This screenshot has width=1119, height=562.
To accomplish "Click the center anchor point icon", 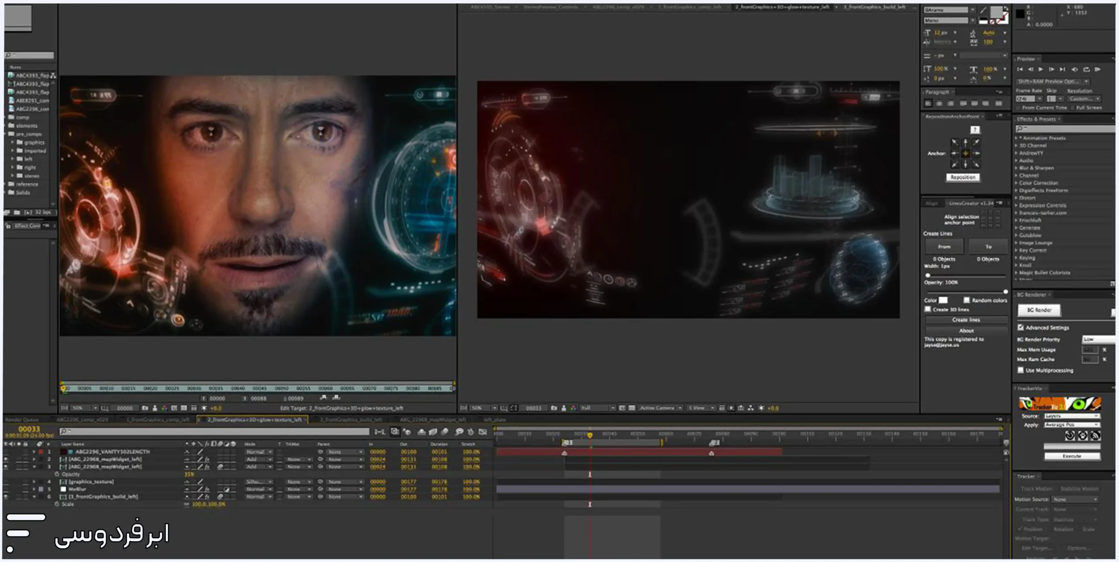I will (965, 153).
